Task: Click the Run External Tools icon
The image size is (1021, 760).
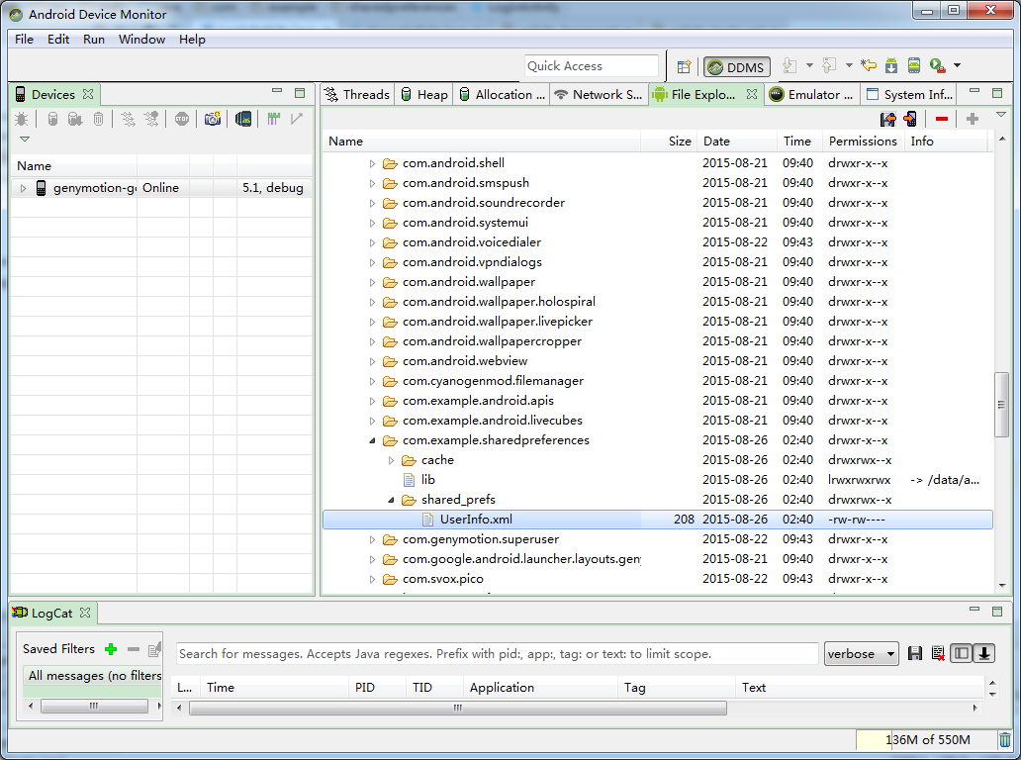Action: click(938, 65)
